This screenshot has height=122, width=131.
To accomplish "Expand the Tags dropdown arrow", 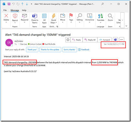I will click(x=71, y=22).
